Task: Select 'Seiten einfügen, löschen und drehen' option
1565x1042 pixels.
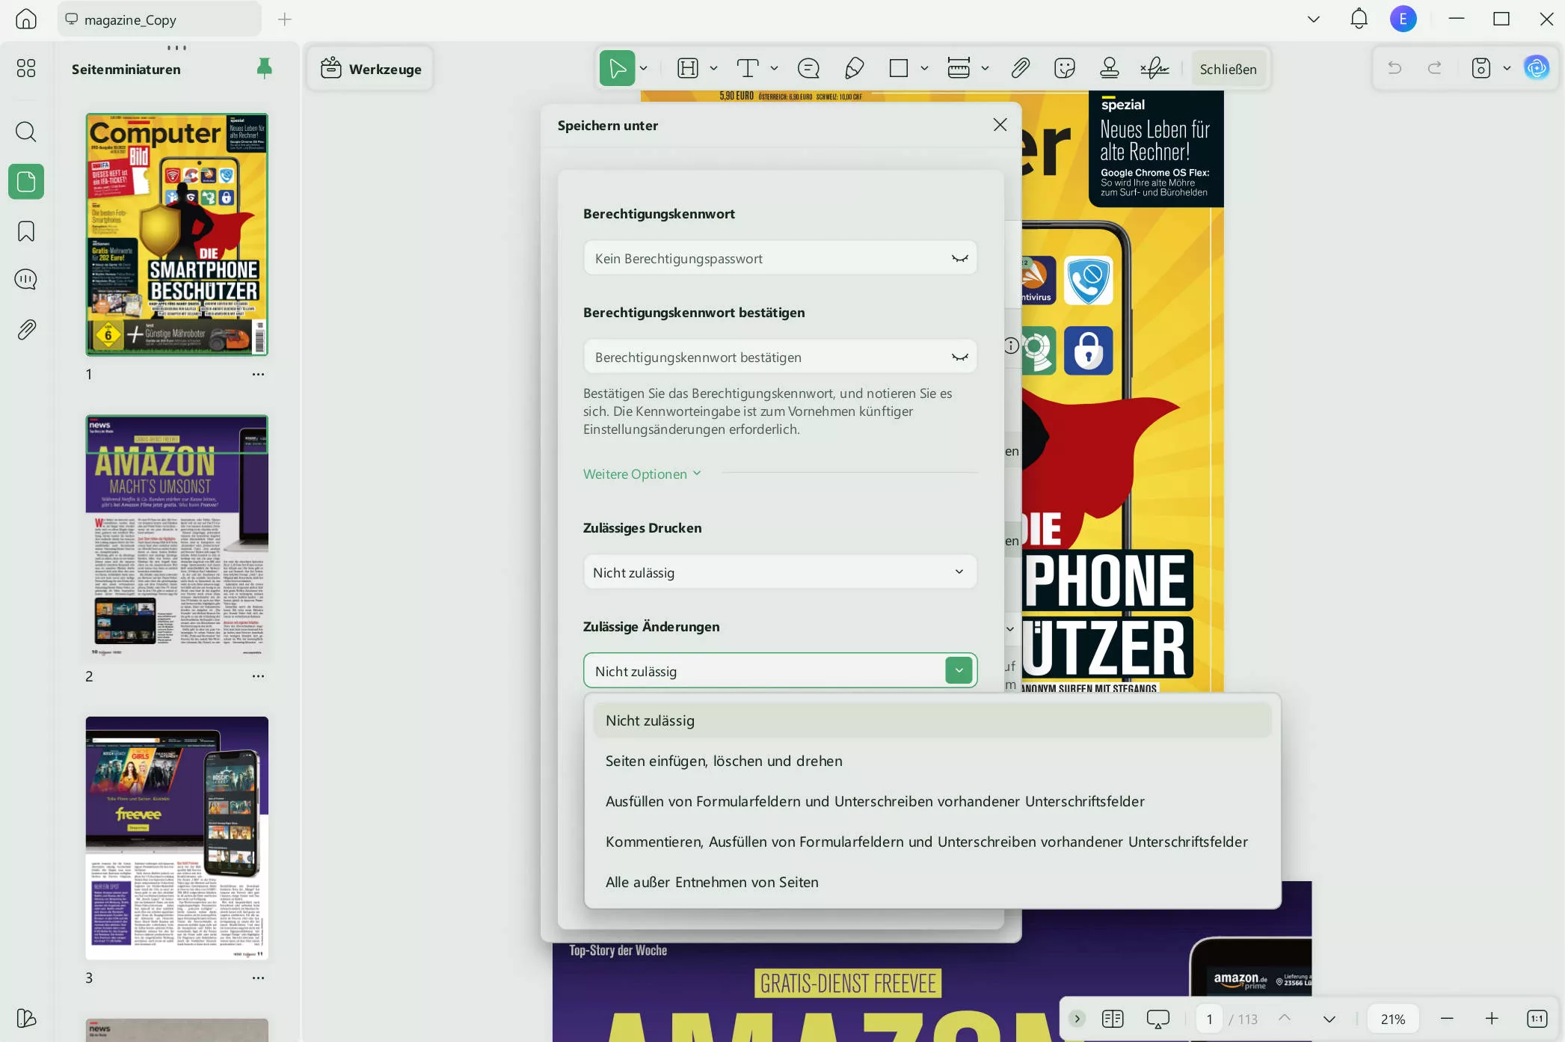Action: tap(723, 761)
